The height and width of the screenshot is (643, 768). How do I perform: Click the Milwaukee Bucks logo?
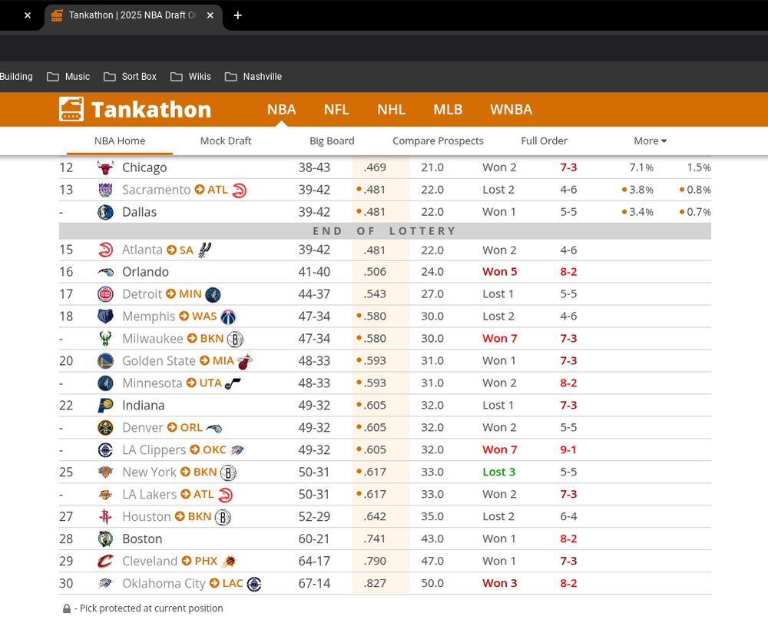click(x=105, y=339)
